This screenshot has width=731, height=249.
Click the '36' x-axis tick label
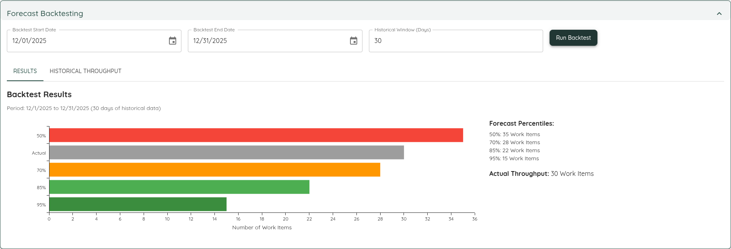coord(475,219)
